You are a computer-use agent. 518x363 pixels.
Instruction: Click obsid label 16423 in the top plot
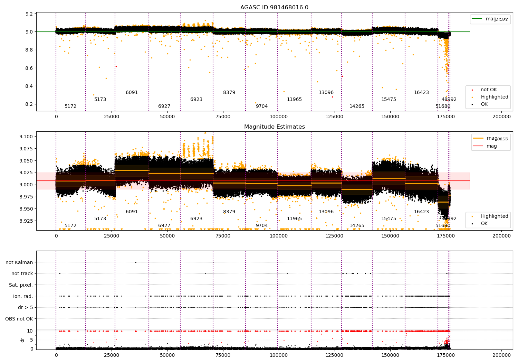(421, 93)
